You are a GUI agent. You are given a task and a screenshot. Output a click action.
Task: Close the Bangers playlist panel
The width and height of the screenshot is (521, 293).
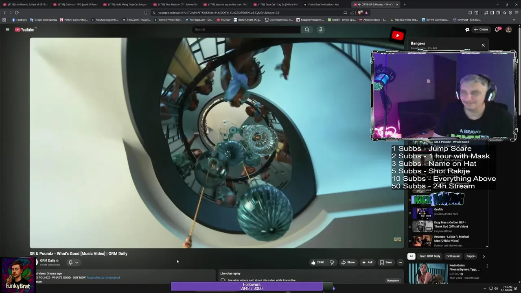483,45
